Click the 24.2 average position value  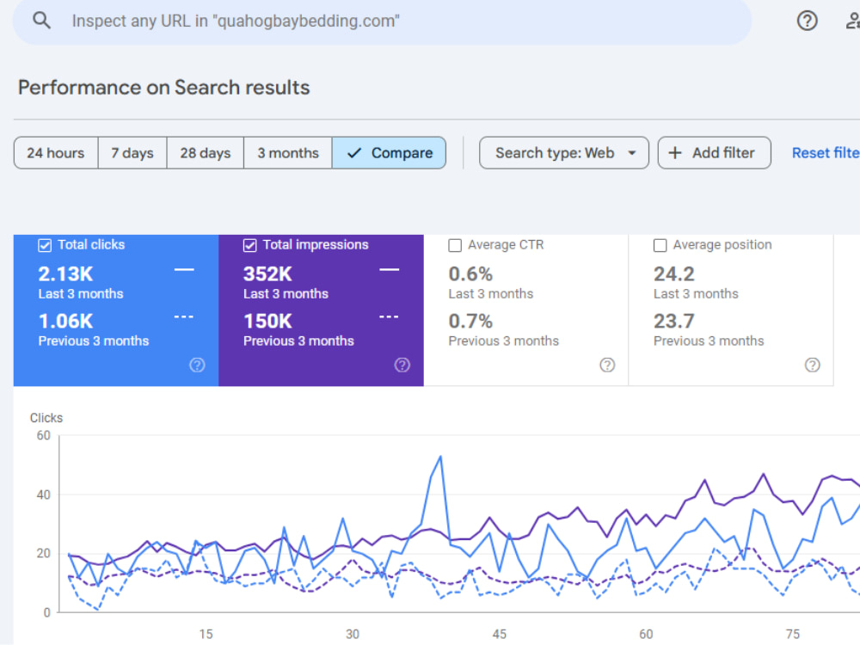[x=674, y=273]
